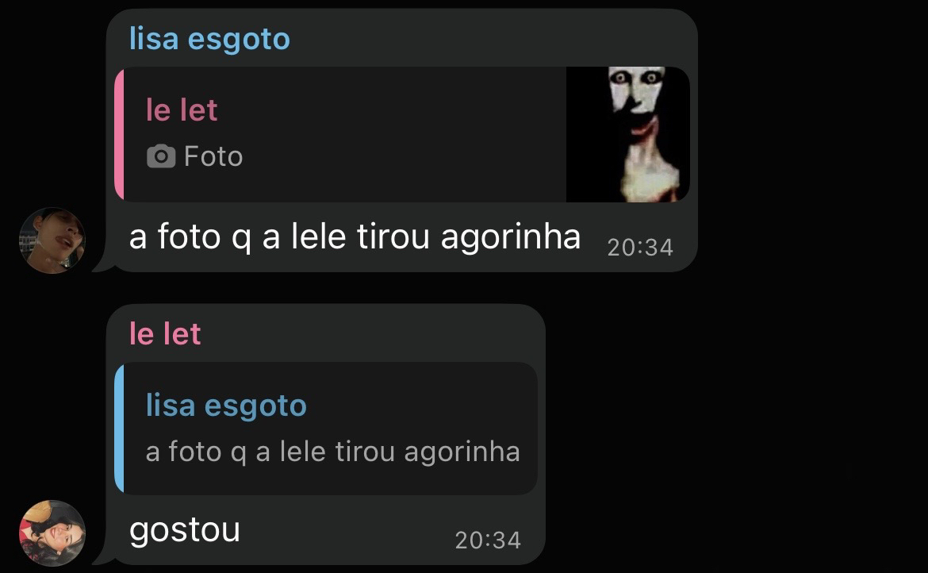Click lisa esgoto name inside quoted reply

pos(226,406)
